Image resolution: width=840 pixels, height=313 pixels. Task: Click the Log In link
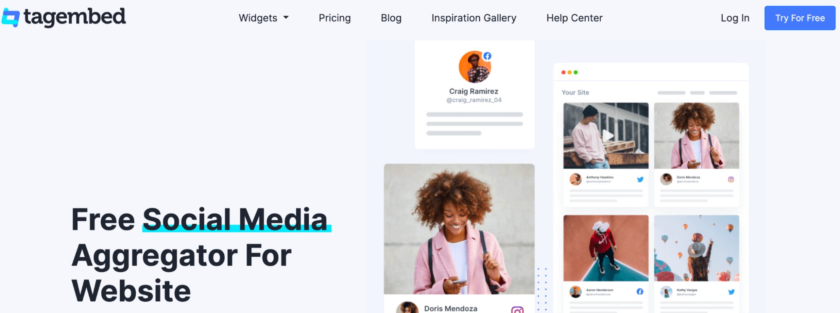tap(735, 18)
